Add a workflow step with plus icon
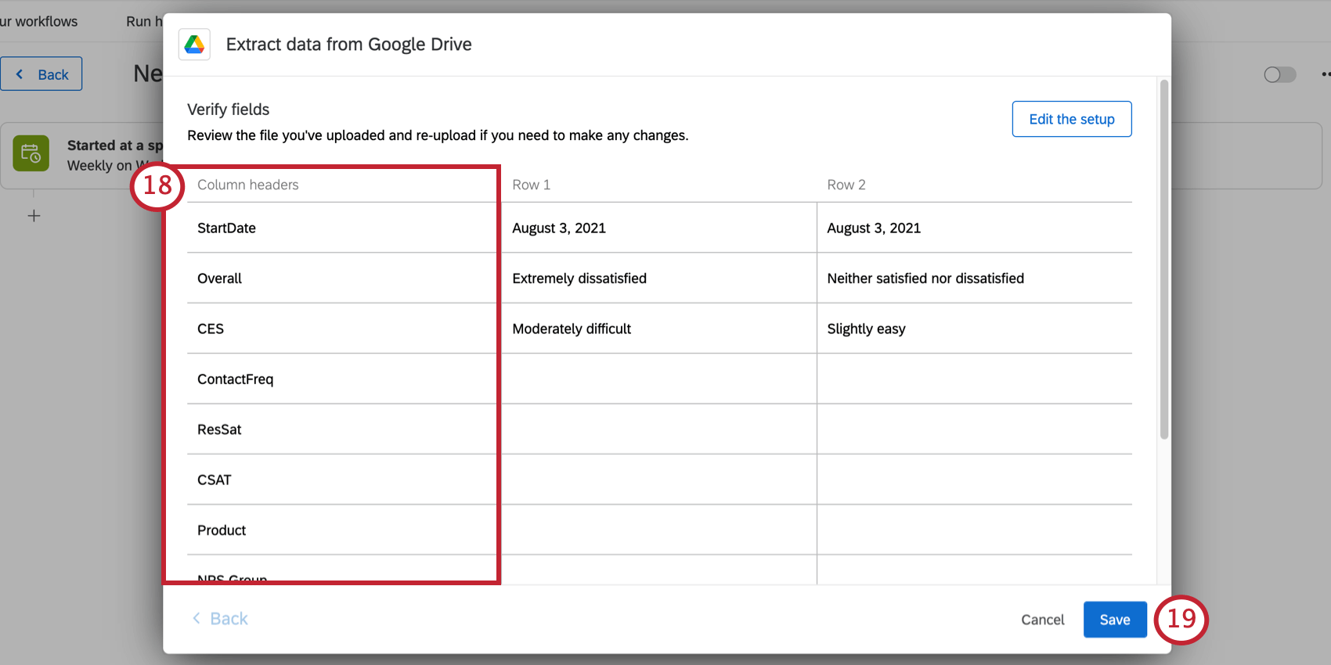This screenshot has width=1331, height=665. tap(34, 216)
